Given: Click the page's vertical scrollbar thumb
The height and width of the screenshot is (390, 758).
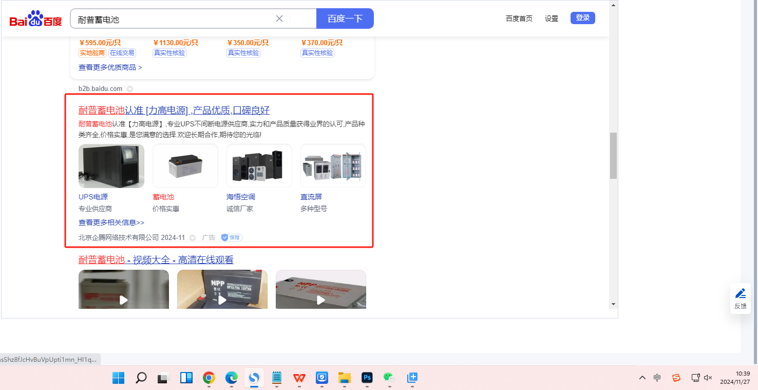Looking at the screenshot, I should [613, 156].
